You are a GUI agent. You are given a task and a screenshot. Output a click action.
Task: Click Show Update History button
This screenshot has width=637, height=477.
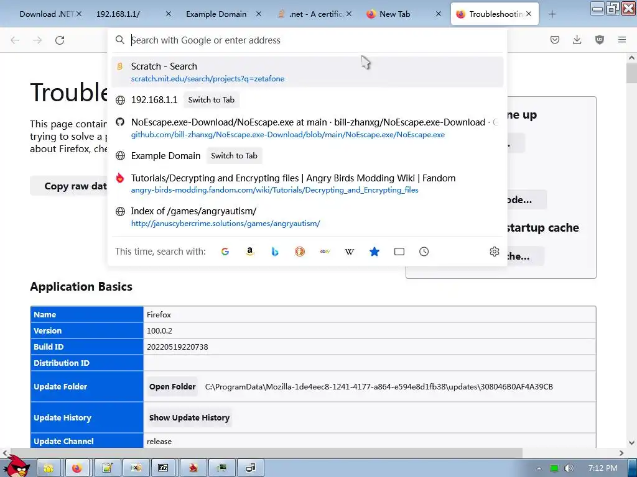[189, 418]
